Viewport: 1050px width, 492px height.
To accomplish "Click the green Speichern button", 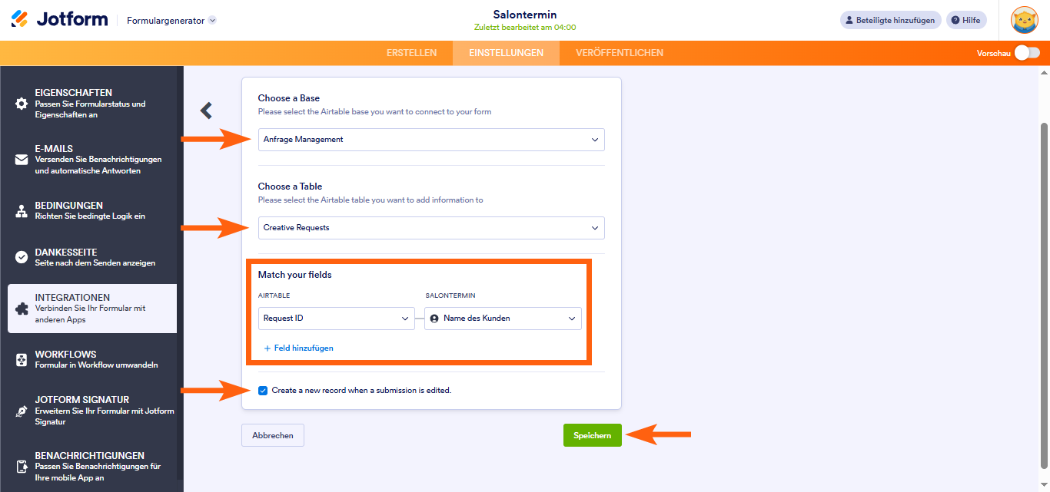I will click(592, 435).
